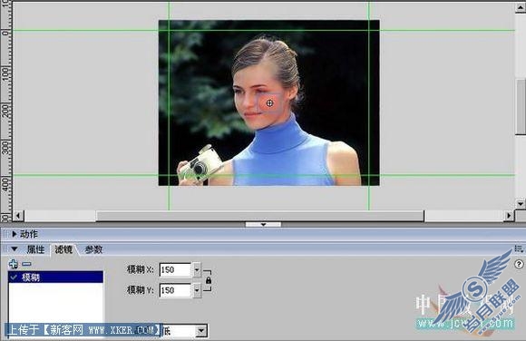The width and height of the screenshot is (526, 341).
Task: Open the filters panel help icon
Action: point(519,264)
